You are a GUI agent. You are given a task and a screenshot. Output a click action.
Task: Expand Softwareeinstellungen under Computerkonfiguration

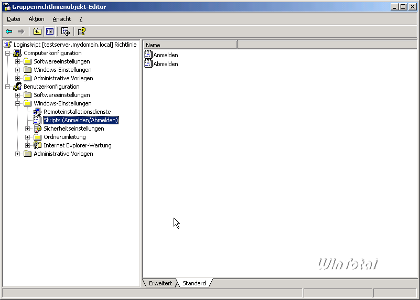17,61
